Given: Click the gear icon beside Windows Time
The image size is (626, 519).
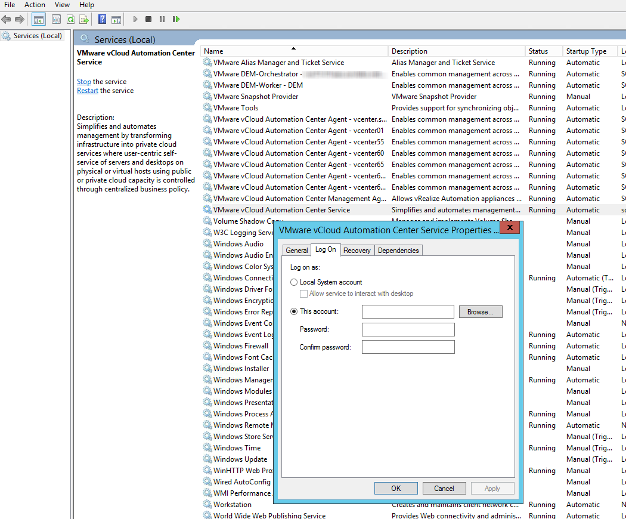Looking at the screenshot, I should point(207,447).
